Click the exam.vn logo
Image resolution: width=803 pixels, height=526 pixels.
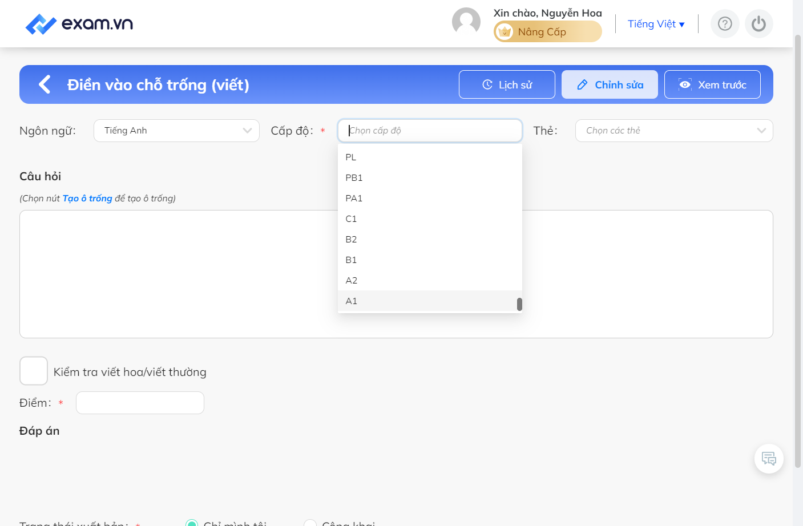(x=79, y=24)
